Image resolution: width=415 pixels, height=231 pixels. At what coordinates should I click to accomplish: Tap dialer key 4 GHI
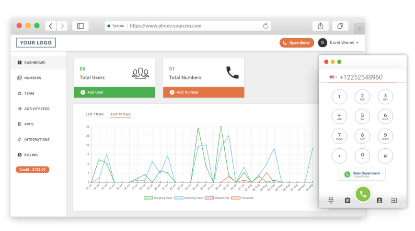click(339, 116)
